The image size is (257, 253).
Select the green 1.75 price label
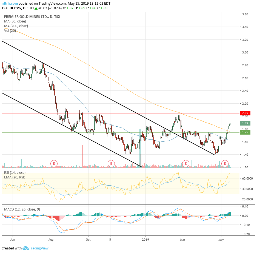[x=245, y=132]
